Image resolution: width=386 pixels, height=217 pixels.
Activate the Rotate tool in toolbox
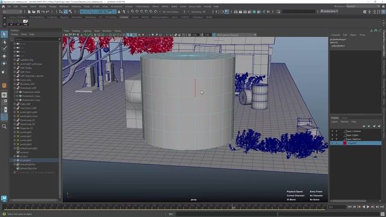click(4, 63)
